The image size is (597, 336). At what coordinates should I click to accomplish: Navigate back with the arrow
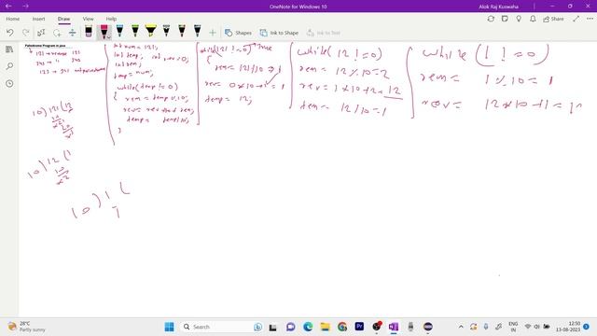click(8, 7)
